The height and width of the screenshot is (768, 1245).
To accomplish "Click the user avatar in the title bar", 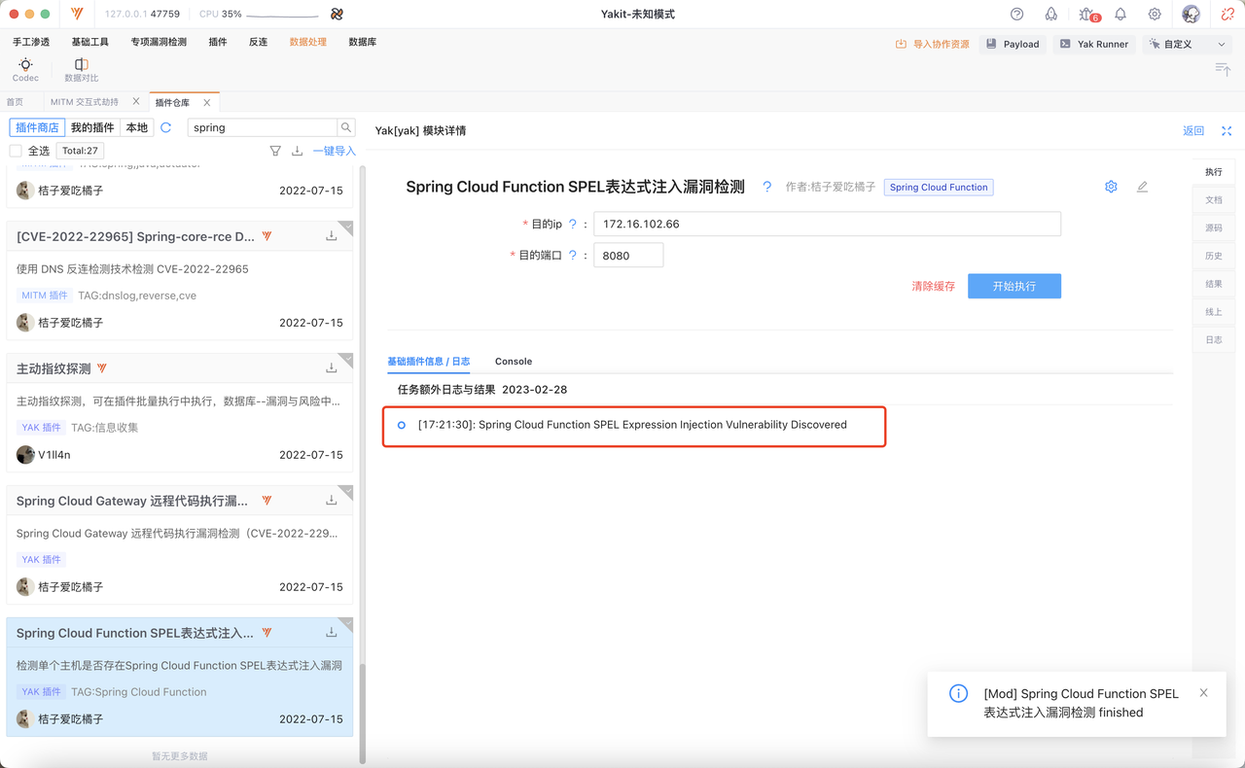I will [1192, 15].
